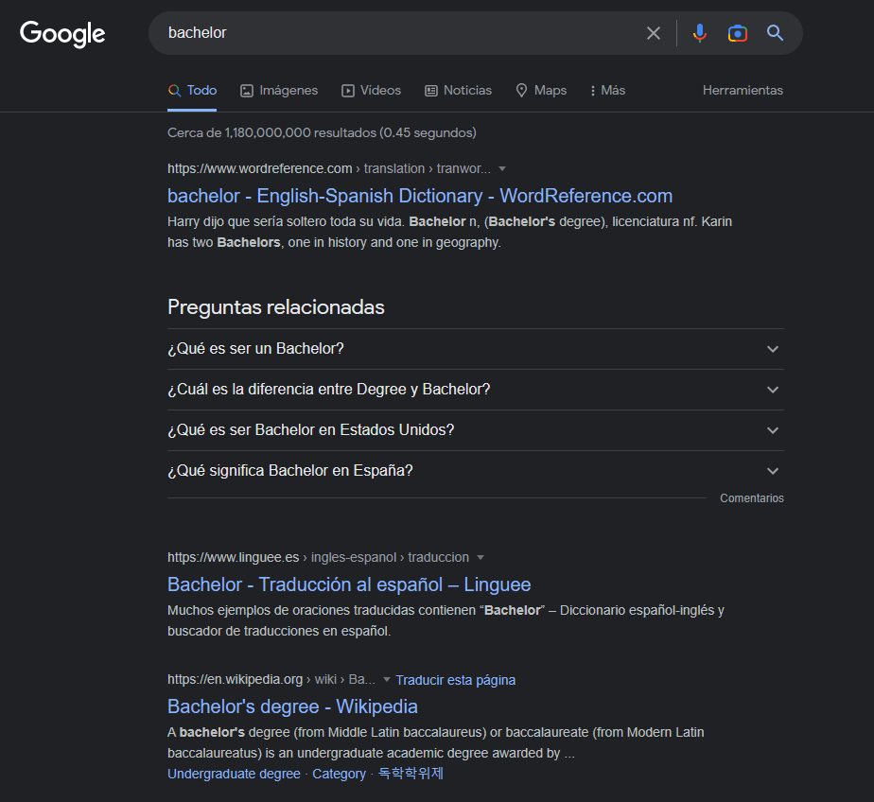Open the Linguee translation result

coord(348,584)
